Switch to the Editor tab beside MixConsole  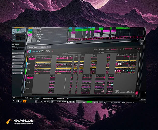point(37,98)
